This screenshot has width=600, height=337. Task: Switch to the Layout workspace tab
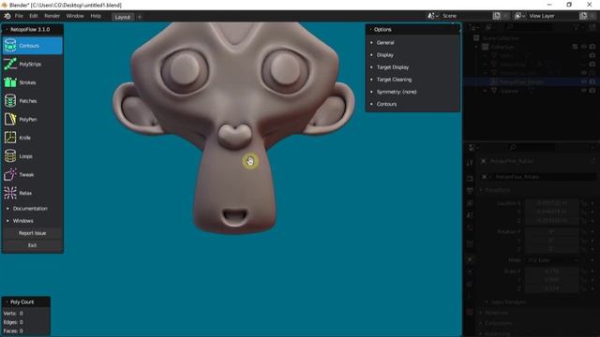pos(123,17)
